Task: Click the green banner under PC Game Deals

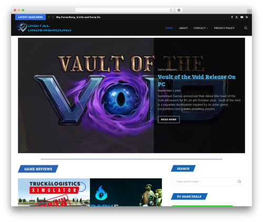Action: (203, 206)
